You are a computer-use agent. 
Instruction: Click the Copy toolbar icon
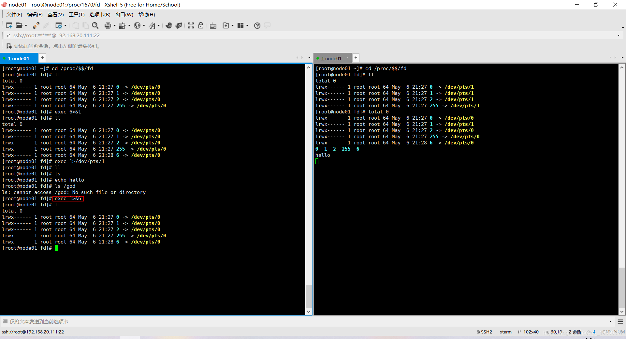click(76, 25)
